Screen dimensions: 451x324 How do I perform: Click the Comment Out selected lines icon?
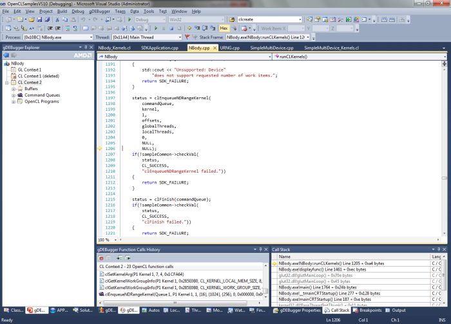point(67,28)
